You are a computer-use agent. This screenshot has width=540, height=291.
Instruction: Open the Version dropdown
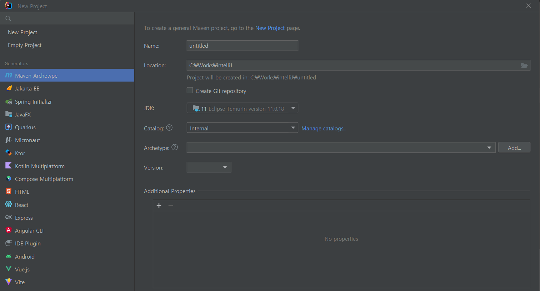click(209, 167)
